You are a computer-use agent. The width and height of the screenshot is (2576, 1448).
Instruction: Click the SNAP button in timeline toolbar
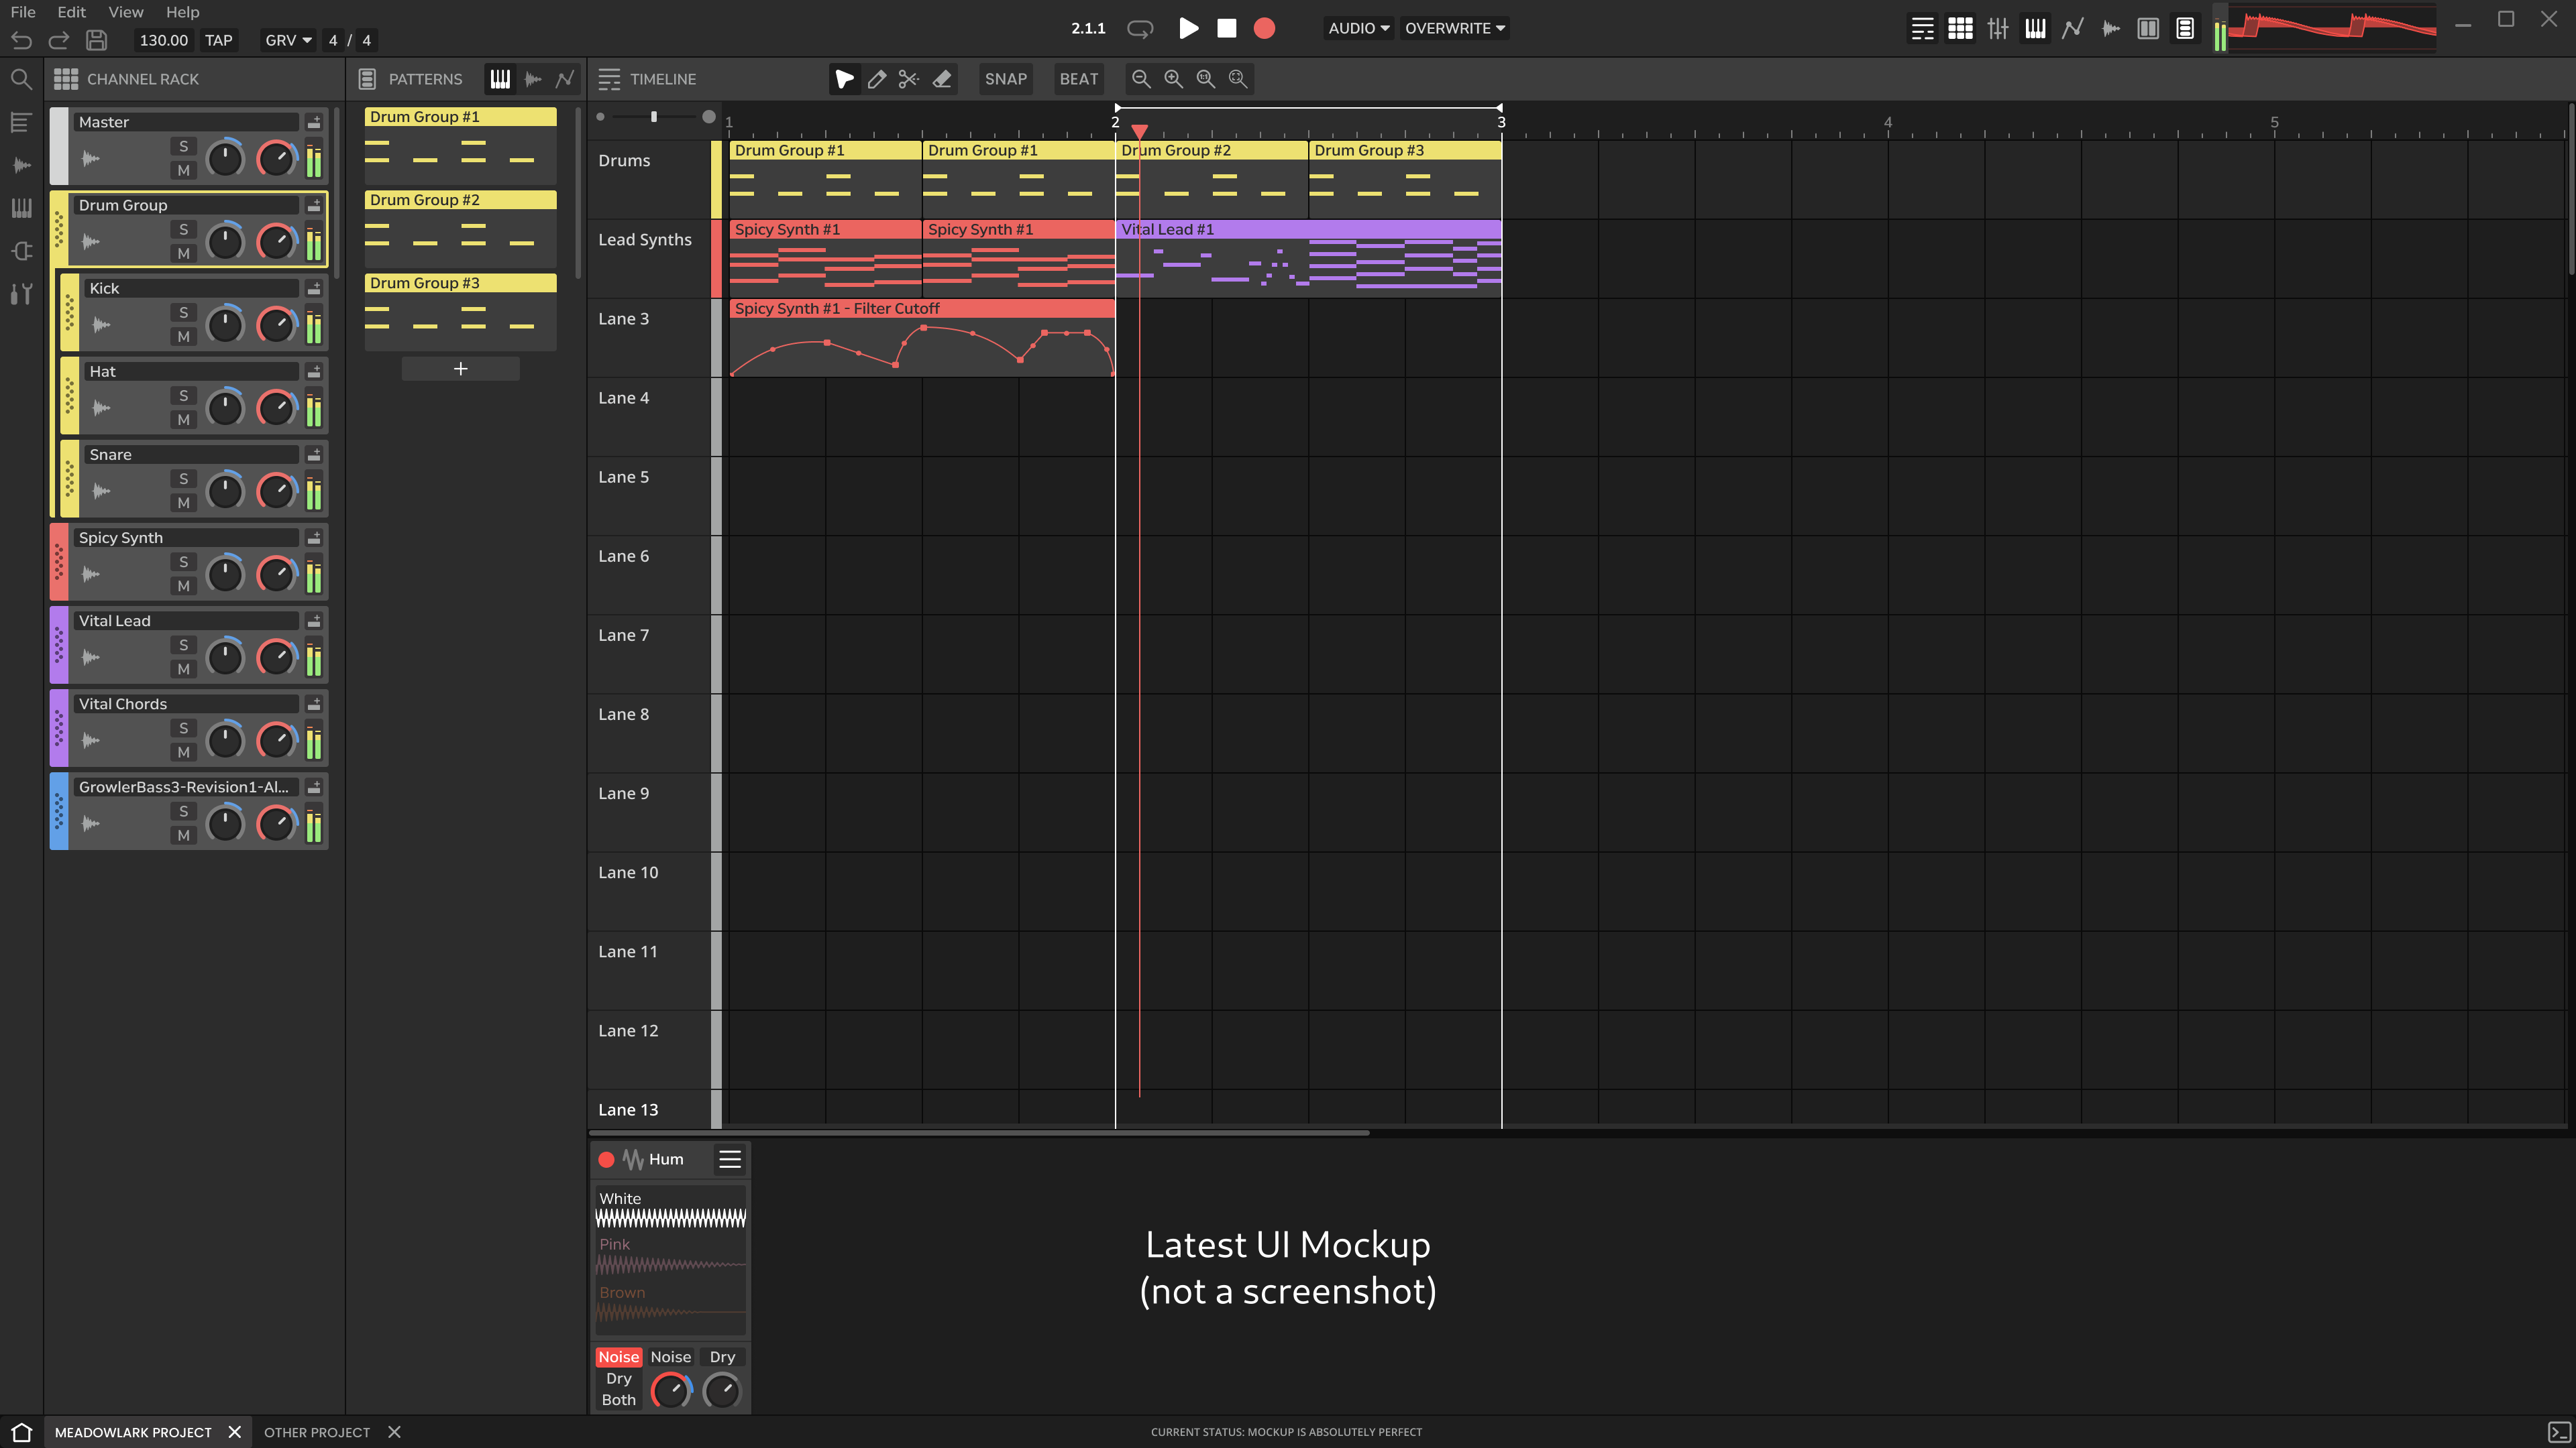(x=1007, y=78)
